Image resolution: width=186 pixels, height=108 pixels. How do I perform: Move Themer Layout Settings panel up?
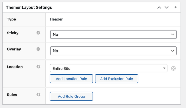coord(159,8)
